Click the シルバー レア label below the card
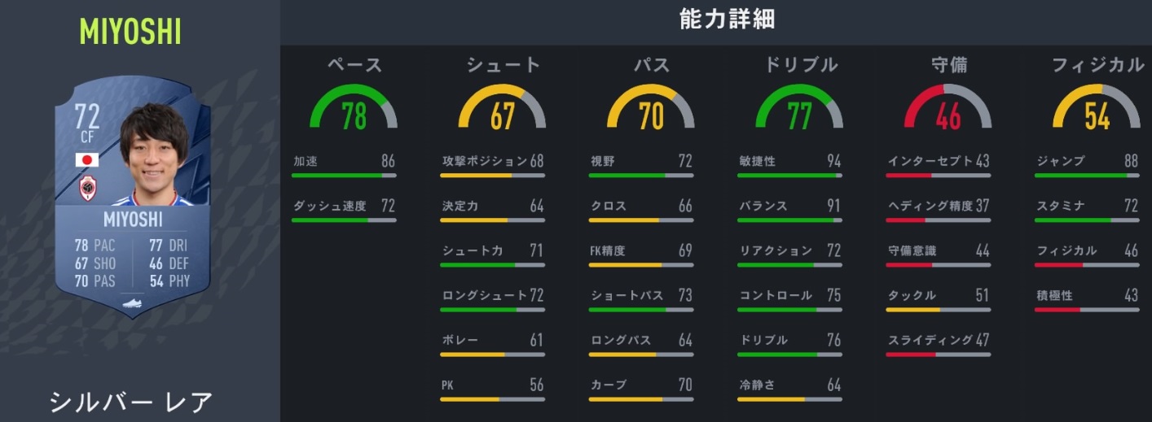 pyautogui.click(x=131, y=401)
